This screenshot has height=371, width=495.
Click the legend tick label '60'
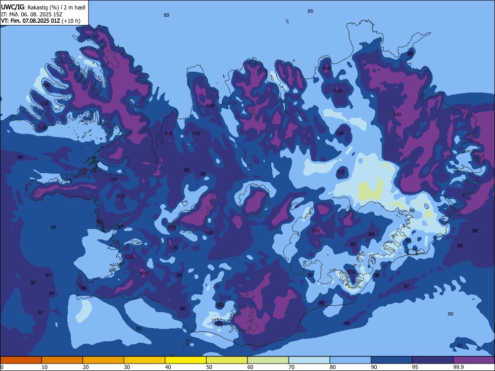click(x=250, y=367)
